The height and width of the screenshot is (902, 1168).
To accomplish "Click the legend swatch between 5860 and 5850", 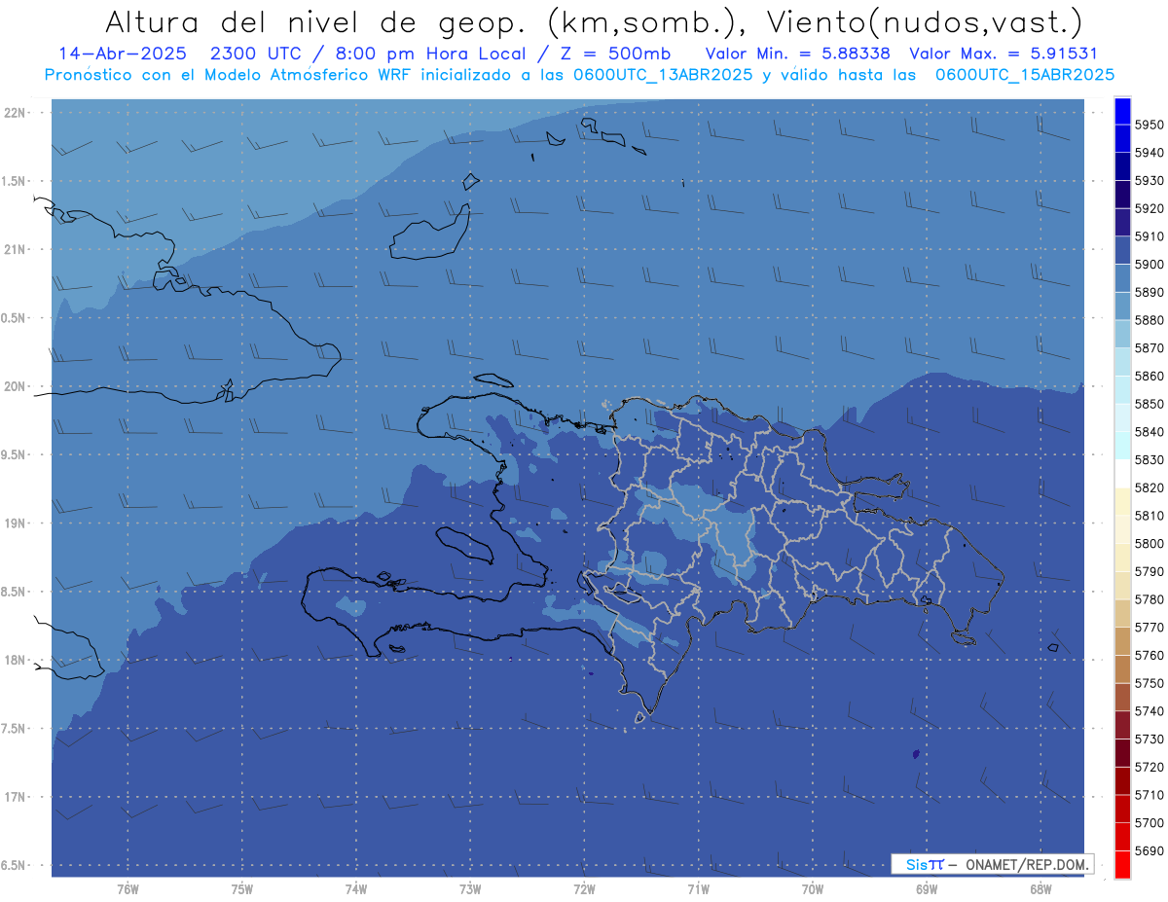I will (x=1122, y=389).
